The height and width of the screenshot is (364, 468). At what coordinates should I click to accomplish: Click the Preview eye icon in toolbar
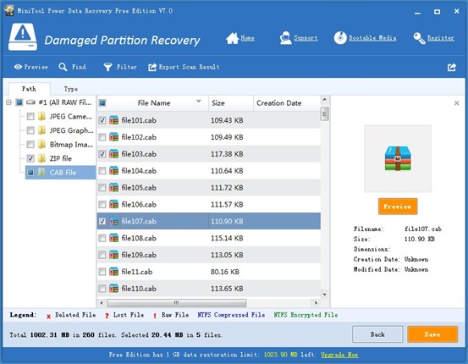(18, 67)
